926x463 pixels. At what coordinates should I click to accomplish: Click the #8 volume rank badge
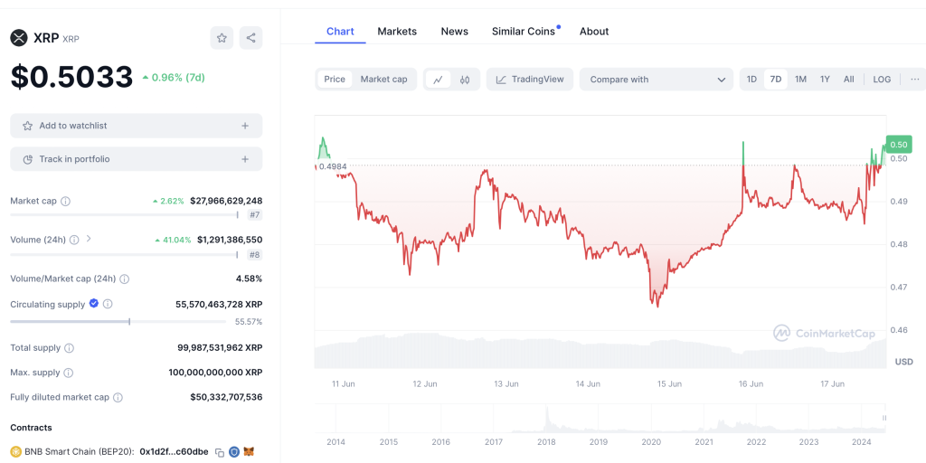254,254
